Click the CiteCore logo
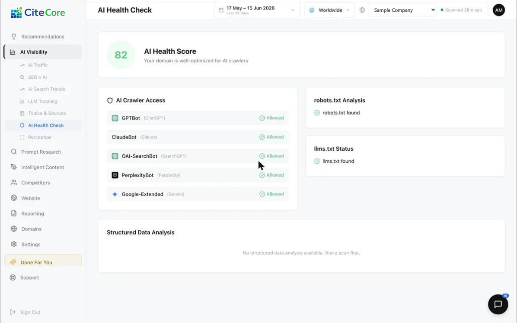This screenshot has height=323, width=517. [x=38, y=13]
